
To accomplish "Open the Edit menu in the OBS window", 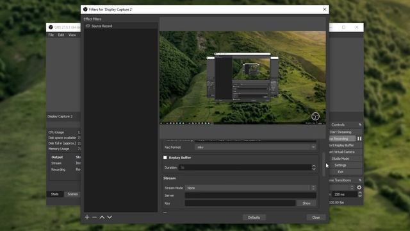I will tap(61, 35).
